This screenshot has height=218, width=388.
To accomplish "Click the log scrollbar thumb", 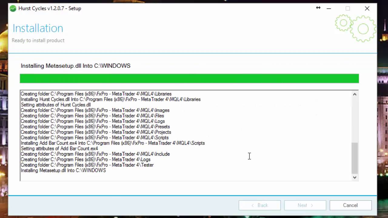I will (x=355, y=157).
